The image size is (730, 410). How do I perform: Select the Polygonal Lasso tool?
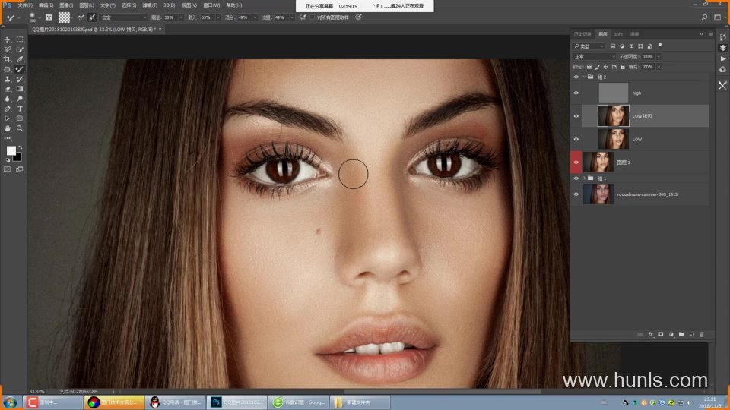pos(7,49)
